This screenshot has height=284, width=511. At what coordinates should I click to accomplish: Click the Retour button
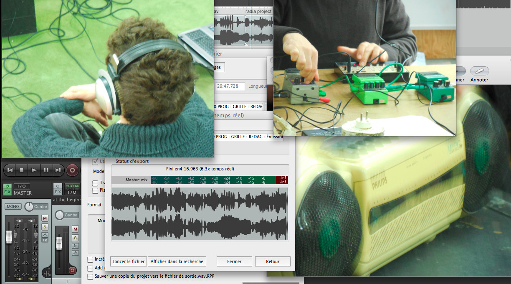click(273, 261)
